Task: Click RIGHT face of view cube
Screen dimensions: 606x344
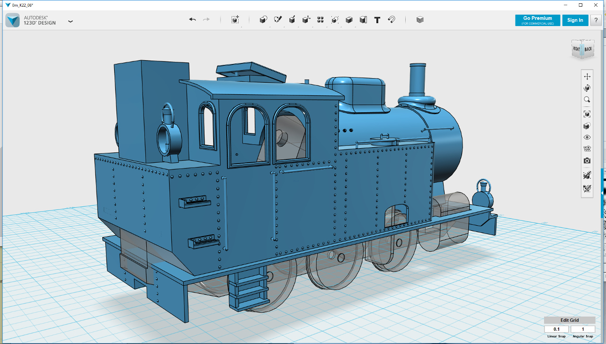Action: (x=577, y=49)
